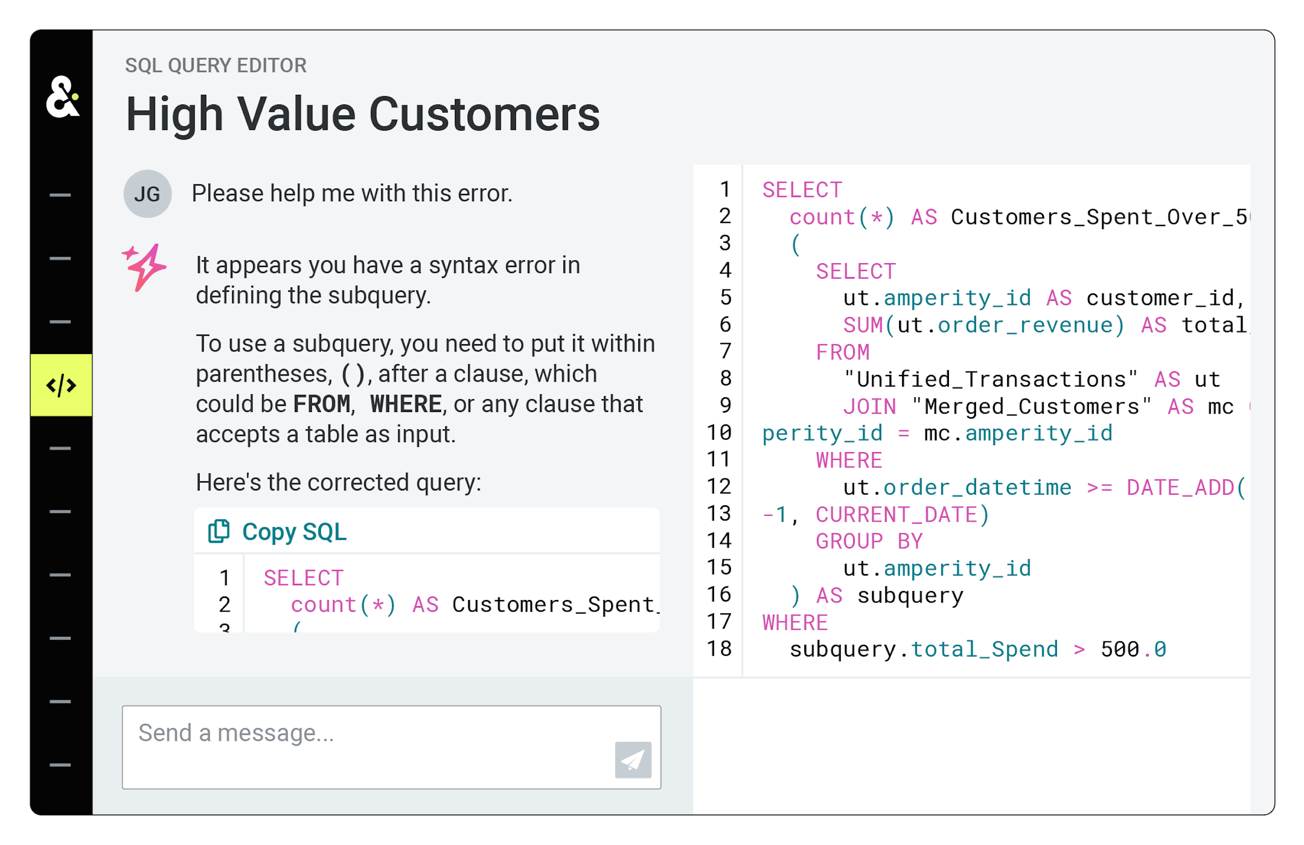1304x845 pixels.
Task: Click the JG user avatar
Action: pyautogui.click(x=147, y=194)
